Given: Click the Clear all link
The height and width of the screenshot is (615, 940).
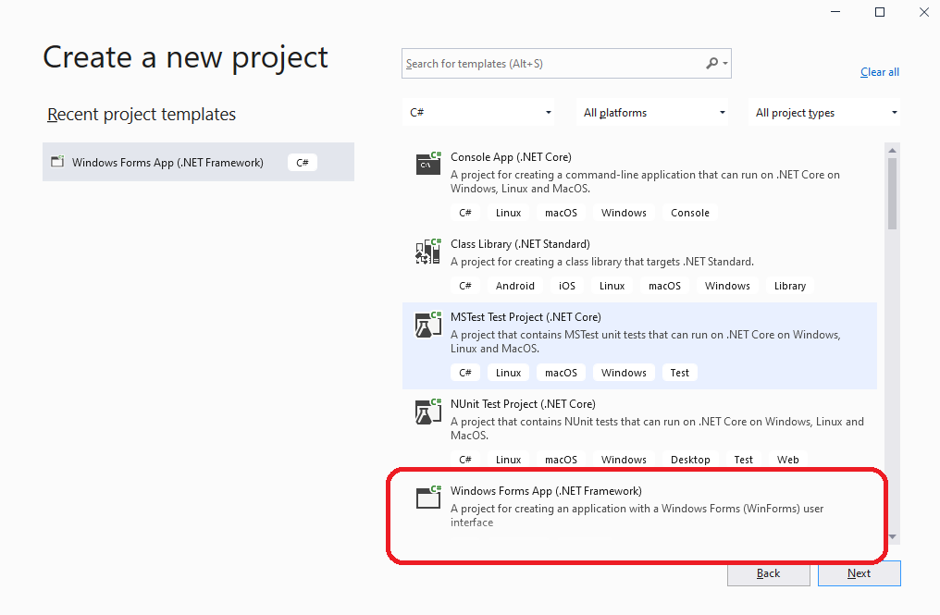Looking at the screenshot, I should 880,72.
